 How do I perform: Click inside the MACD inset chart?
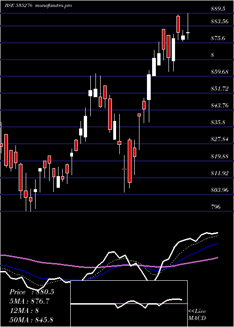coord(129,304)
